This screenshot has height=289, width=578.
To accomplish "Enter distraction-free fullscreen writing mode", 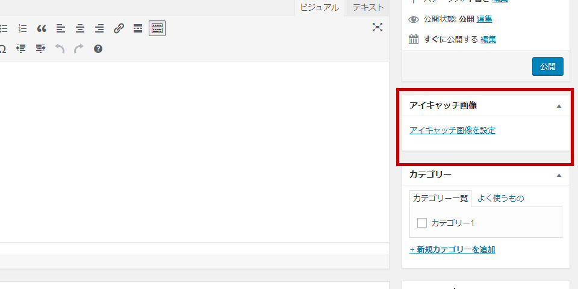I will (378, 27).
